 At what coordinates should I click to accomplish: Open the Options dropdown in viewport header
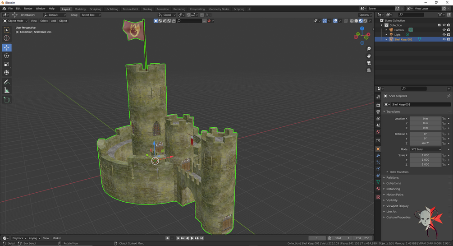pos(366,15)
